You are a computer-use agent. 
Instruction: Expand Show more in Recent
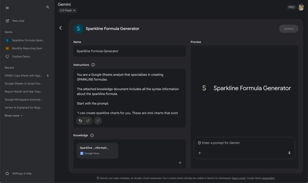click(x=13, y=115)
